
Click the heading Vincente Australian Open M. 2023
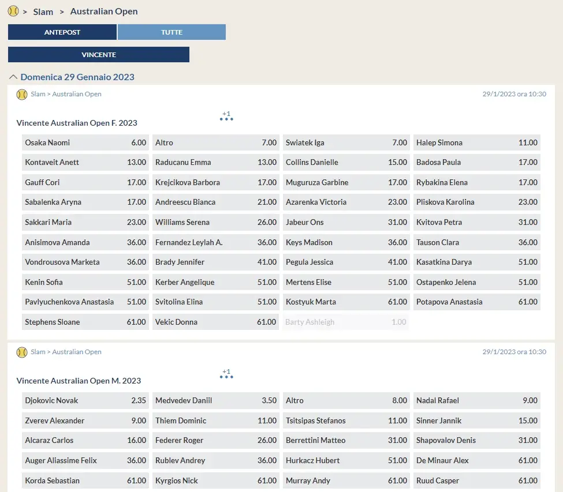[x=79, y=381]
